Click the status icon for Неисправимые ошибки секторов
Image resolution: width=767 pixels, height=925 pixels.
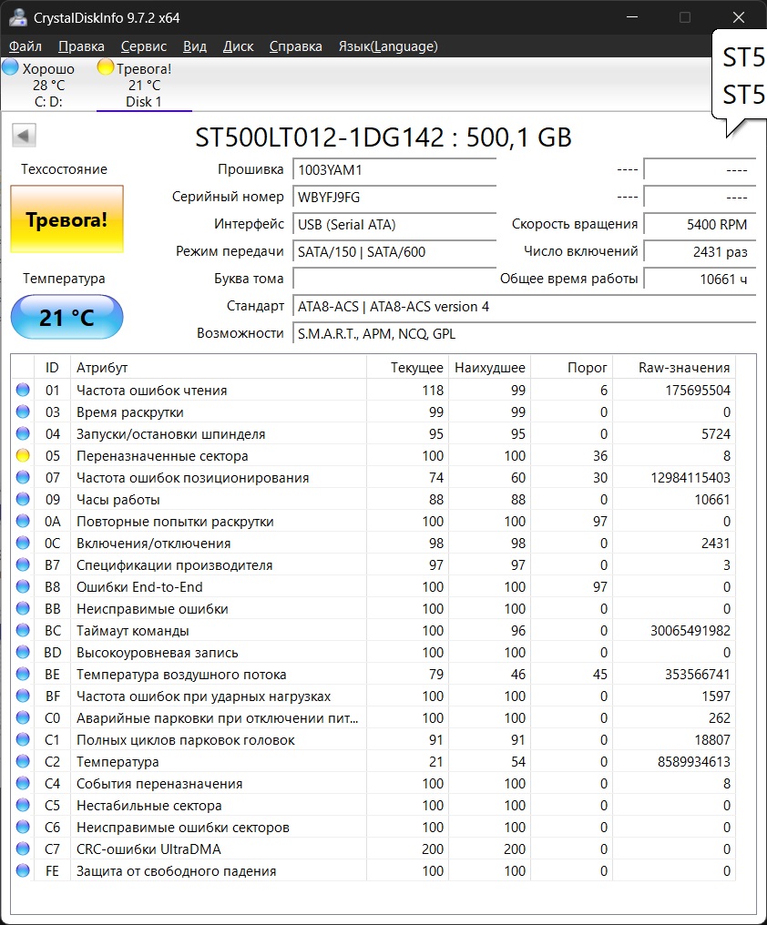[23, 827]
